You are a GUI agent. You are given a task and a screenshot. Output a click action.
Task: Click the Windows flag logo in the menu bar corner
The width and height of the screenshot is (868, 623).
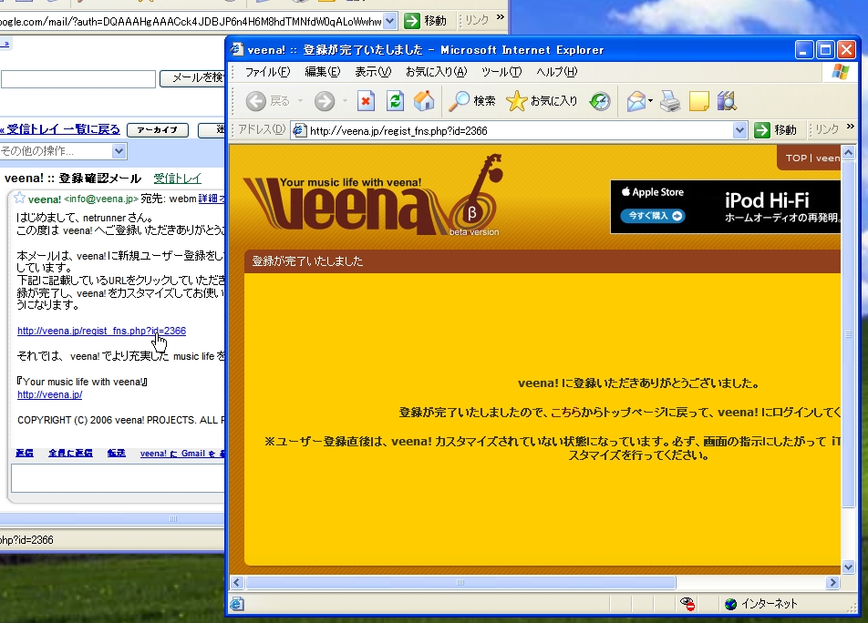pyautogui.click(x=840, y=72)
